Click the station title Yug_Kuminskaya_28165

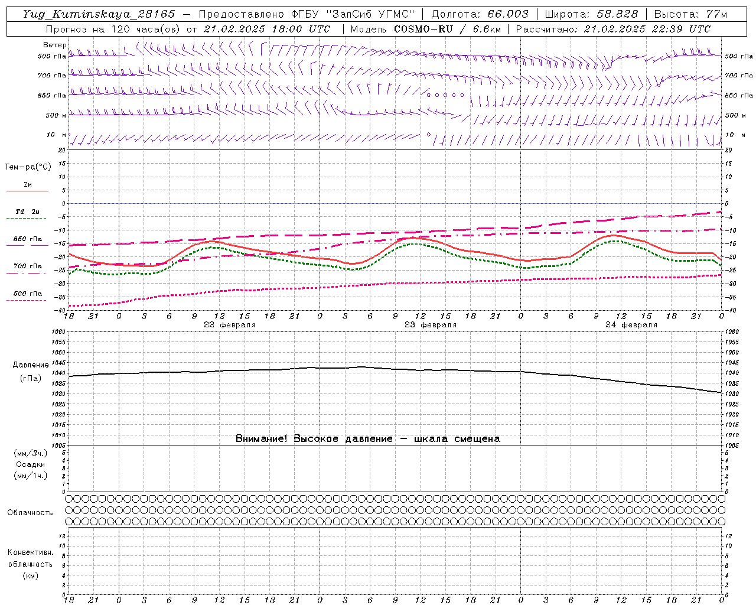click(99, 14)
